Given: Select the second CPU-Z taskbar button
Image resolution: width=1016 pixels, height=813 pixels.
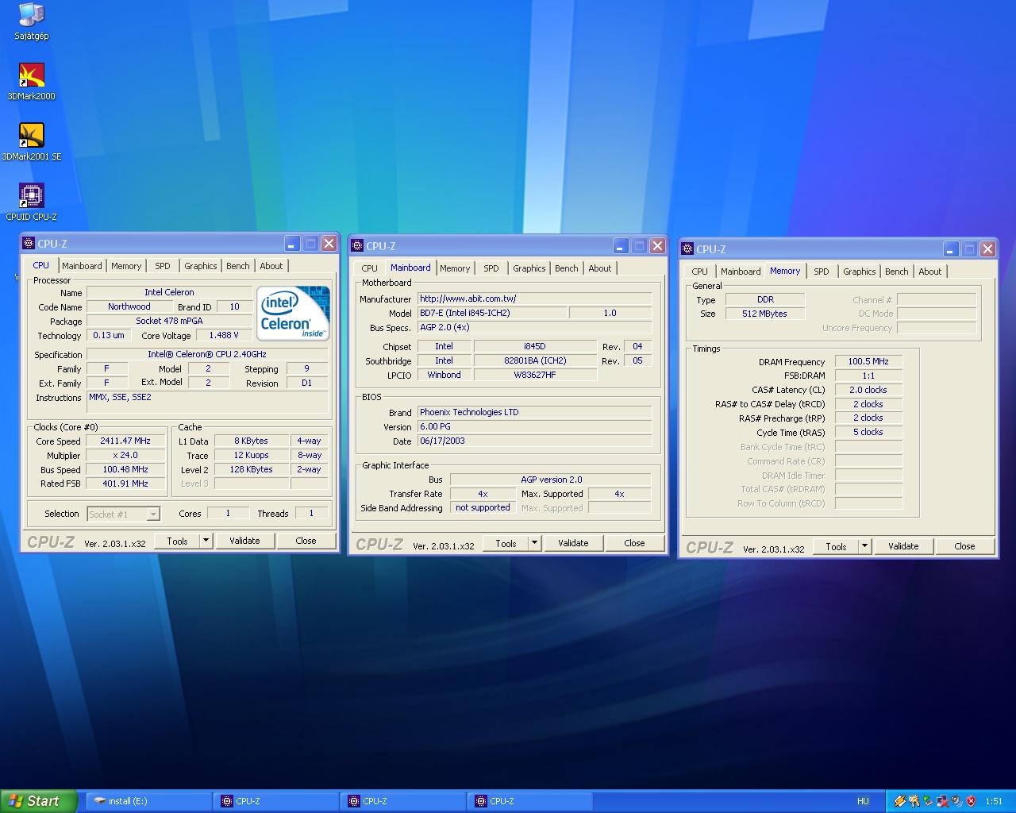Looking at the screenshot, I should click(404, 801).
